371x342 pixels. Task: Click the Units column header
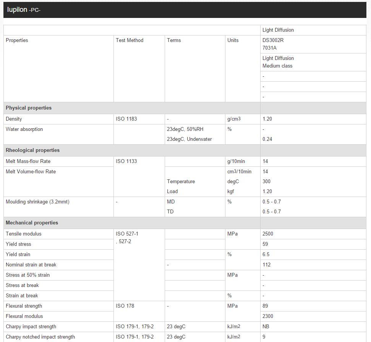(x=233, y=40)
